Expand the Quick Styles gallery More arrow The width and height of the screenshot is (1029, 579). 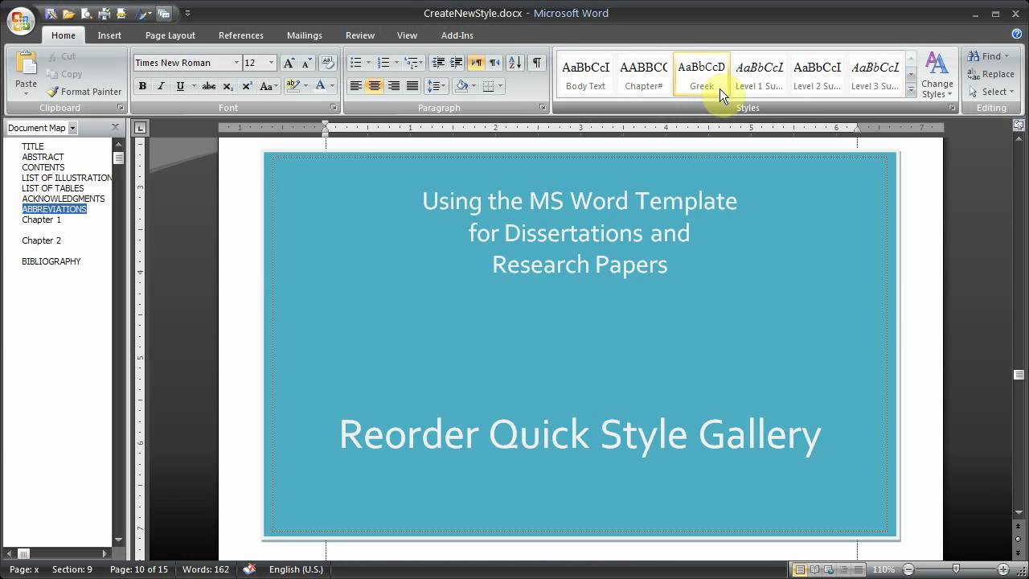911,90
